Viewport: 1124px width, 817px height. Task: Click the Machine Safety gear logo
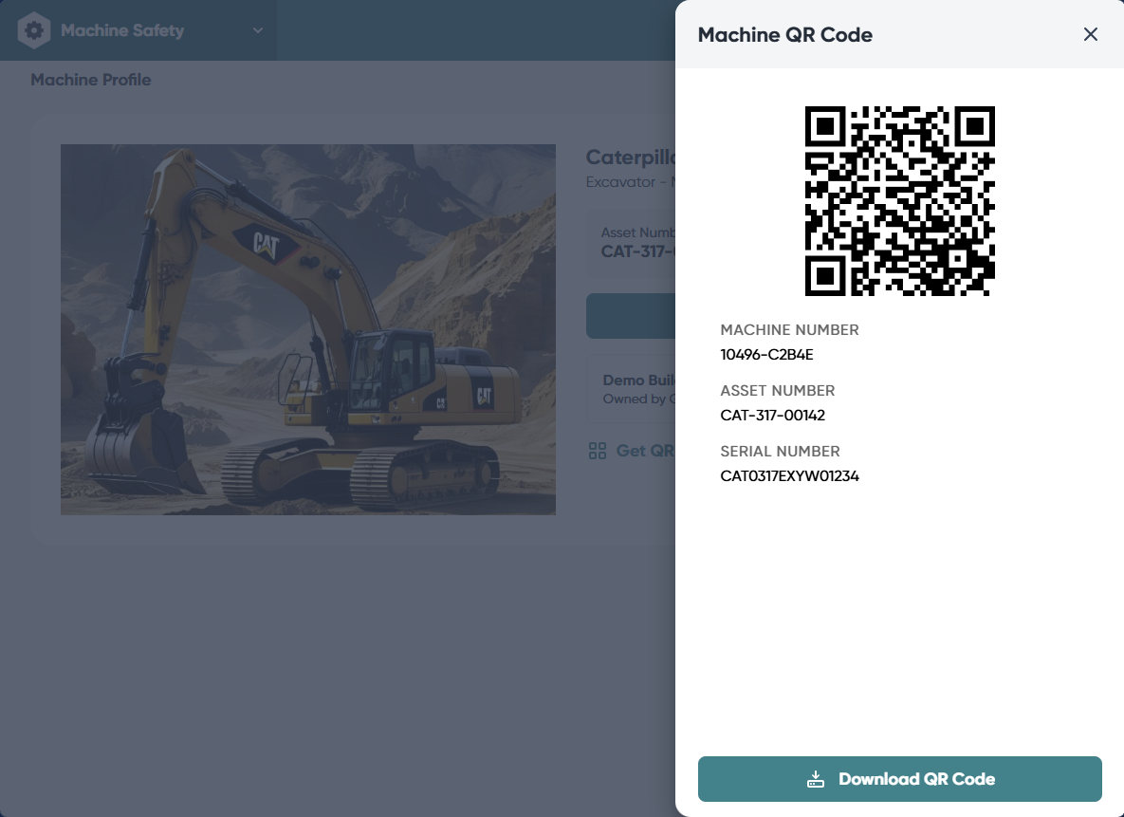34,30
